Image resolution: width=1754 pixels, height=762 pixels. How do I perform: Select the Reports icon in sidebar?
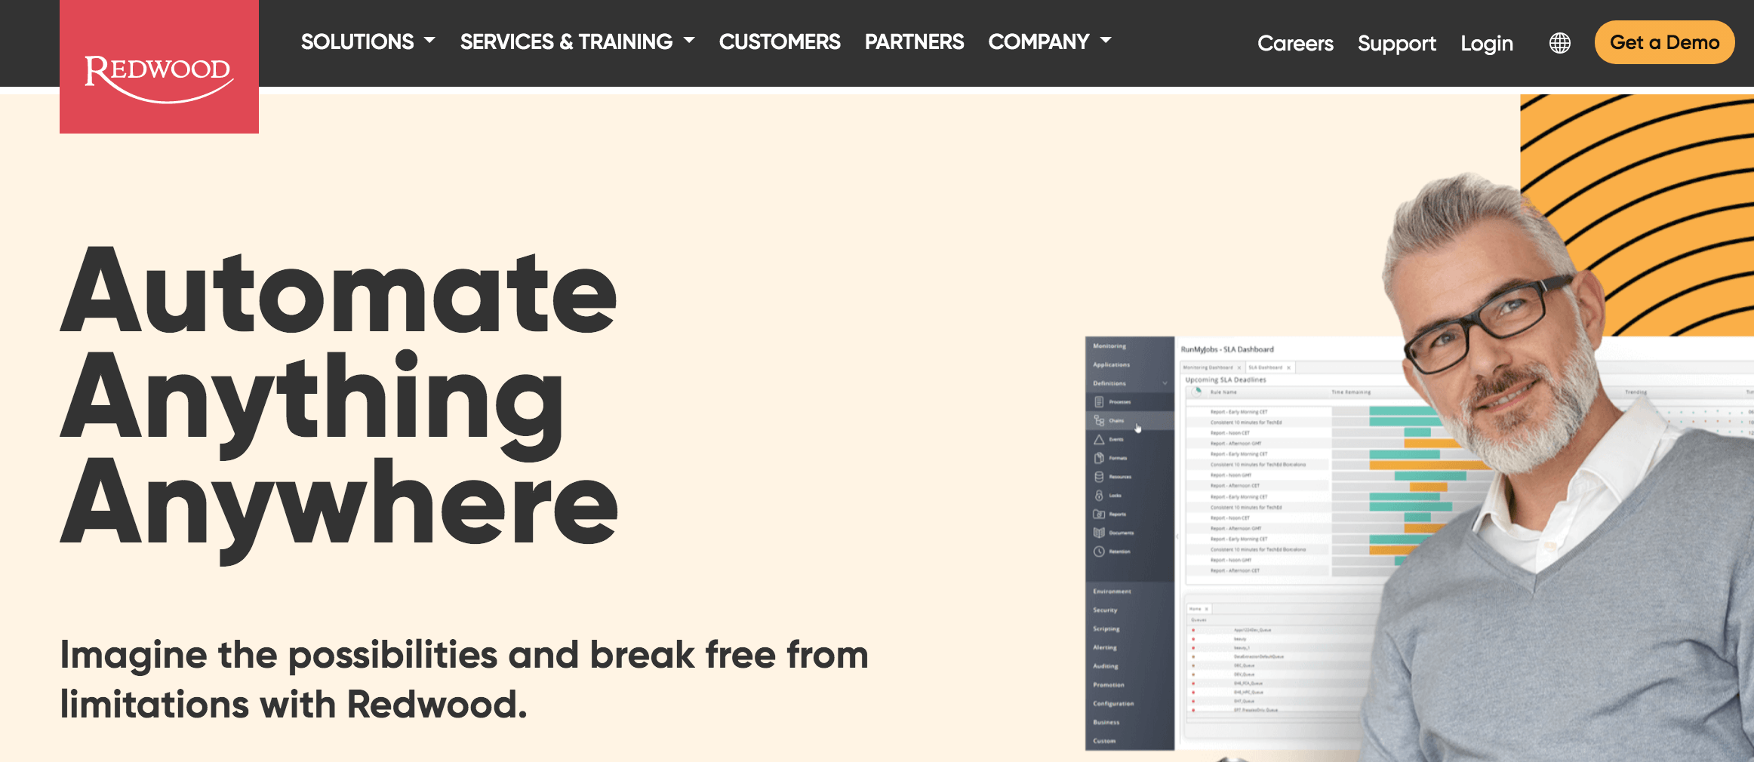pos(1099,515)
